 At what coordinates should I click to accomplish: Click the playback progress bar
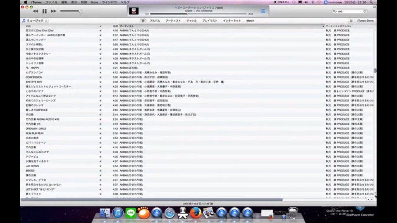[198, 14]
